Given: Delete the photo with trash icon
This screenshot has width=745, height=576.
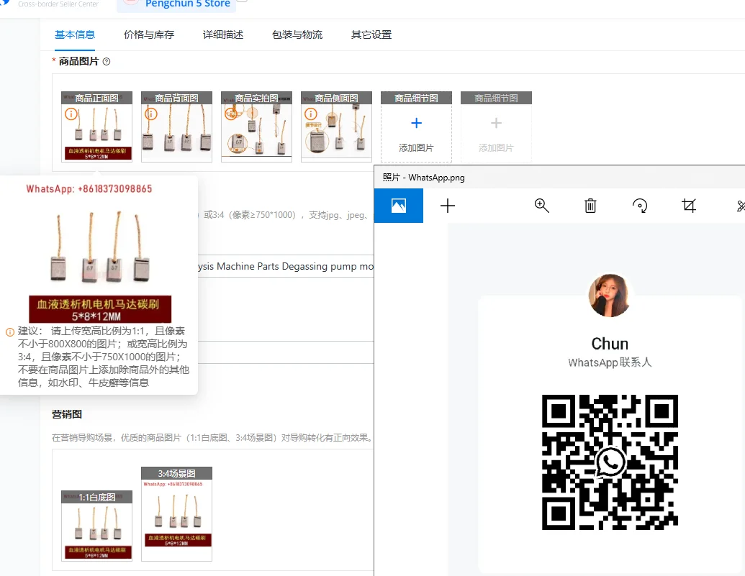Looking at the screenshot, I should 590,206.
